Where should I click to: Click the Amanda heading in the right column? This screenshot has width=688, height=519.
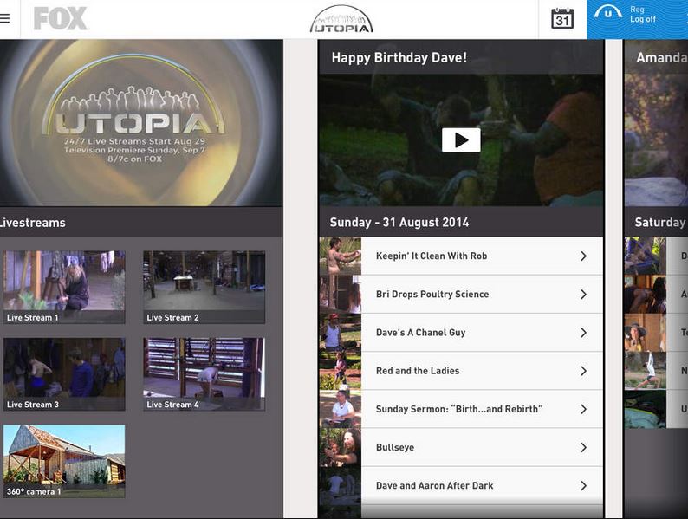coord(662,57)
